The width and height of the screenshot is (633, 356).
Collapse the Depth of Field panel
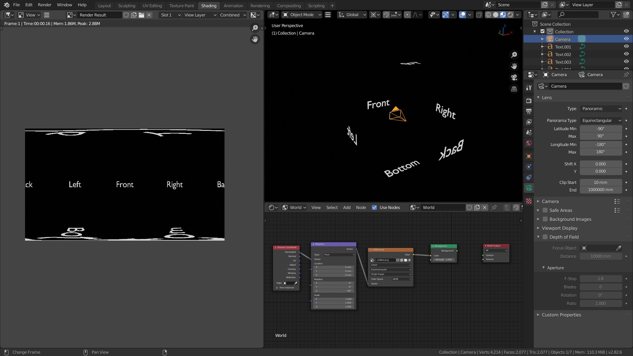(x=539, y=237)
